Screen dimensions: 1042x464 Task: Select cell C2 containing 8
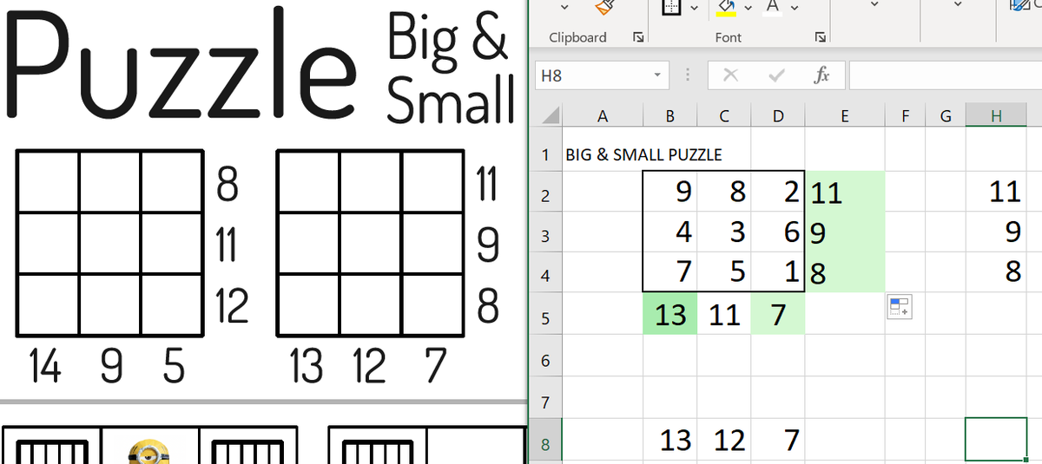(723, 192)
